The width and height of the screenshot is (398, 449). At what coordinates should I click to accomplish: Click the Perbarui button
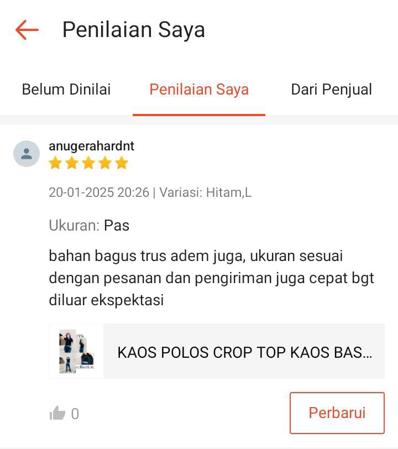337,413
